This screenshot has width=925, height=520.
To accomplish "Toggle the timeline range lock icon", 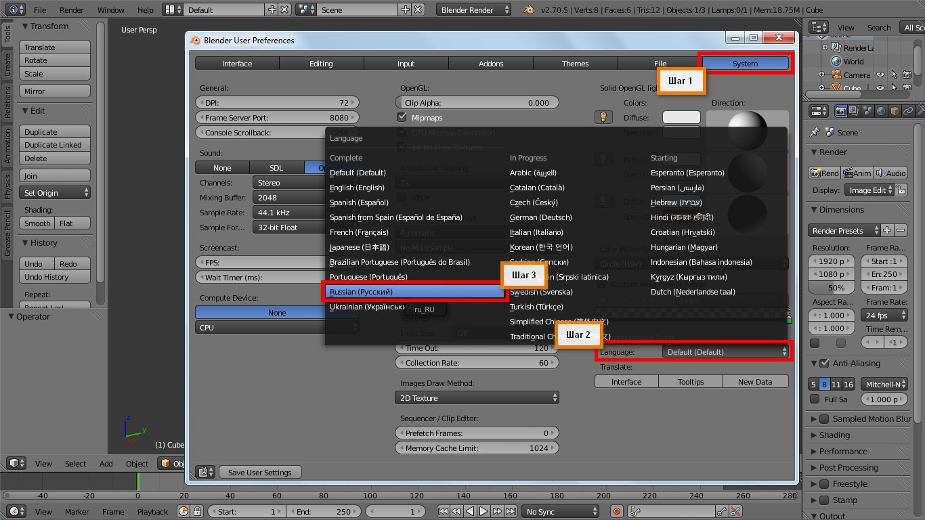I will pyautogui.click(x=197, y=511).
